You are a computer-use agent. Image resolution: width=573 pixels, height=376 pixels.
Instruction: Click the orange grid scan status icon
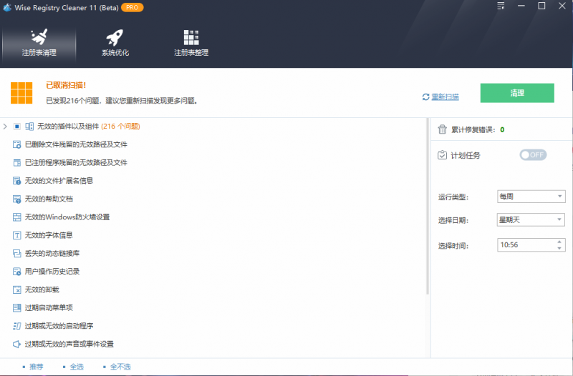(21, 93)
